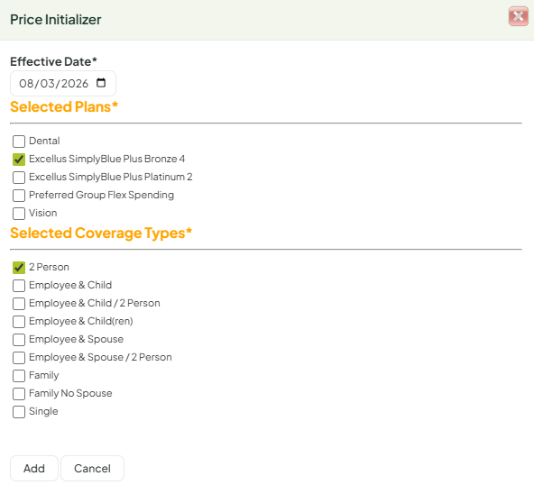Viewport: 534px width, 485px height.
Task: Click the Price Initializer title text
Action: (56, 20)
